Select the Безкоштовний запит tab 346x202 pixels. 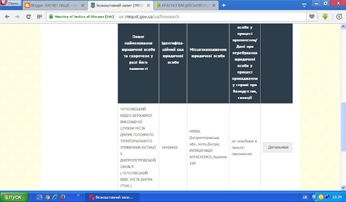pyautogui.click(x=120, y=5)
